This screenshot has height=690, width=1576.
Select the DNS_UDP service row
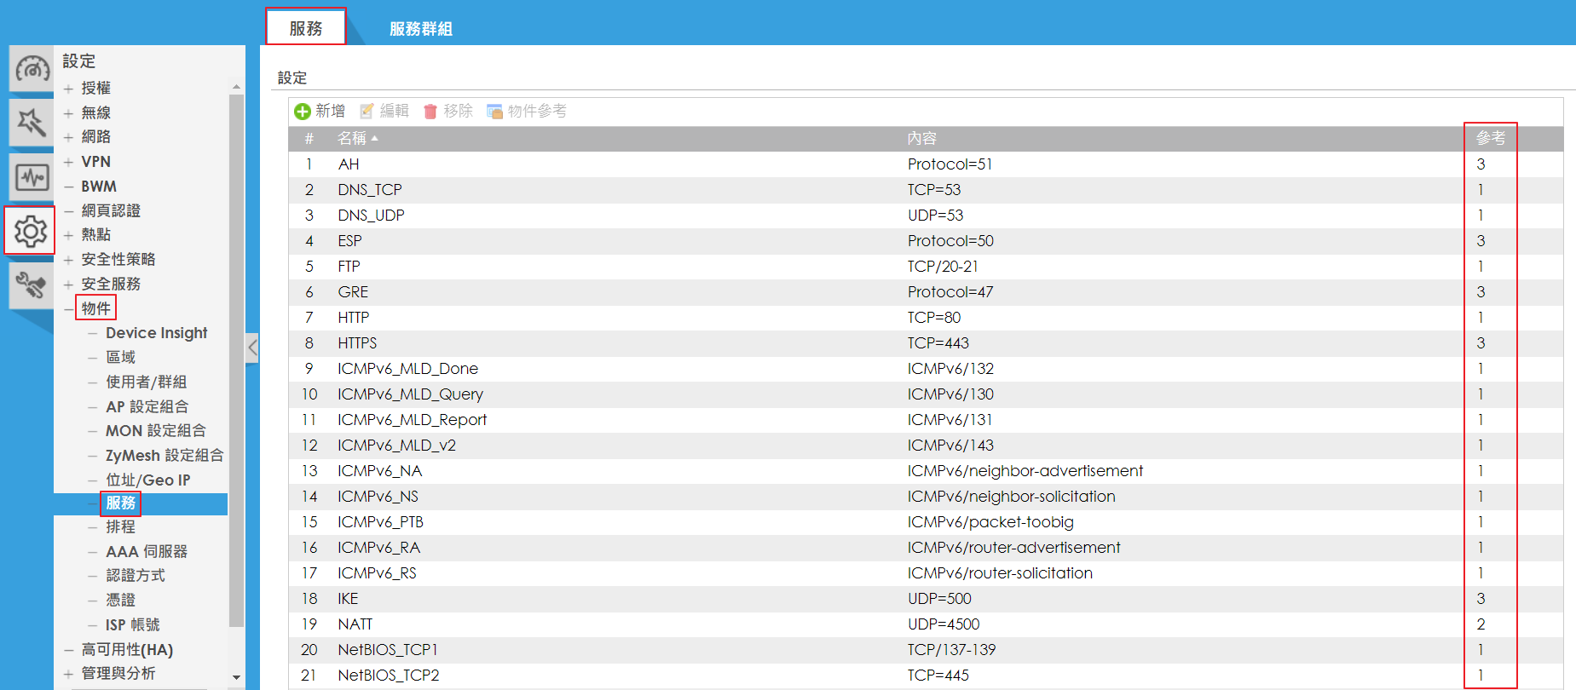926,216
